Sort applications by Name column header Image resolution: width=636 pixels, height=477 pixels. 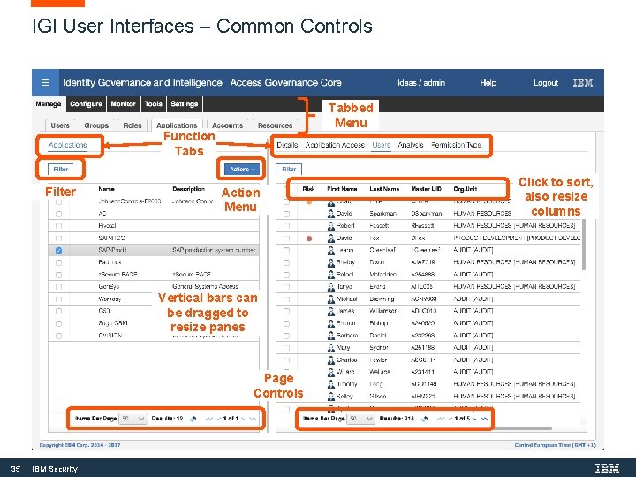tap(106, 189)
